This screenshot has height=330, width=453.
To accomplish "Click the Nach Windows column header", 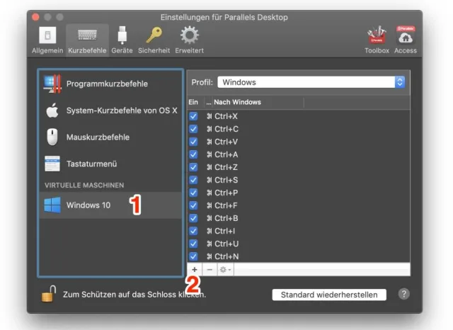I will tap(237, 102).
